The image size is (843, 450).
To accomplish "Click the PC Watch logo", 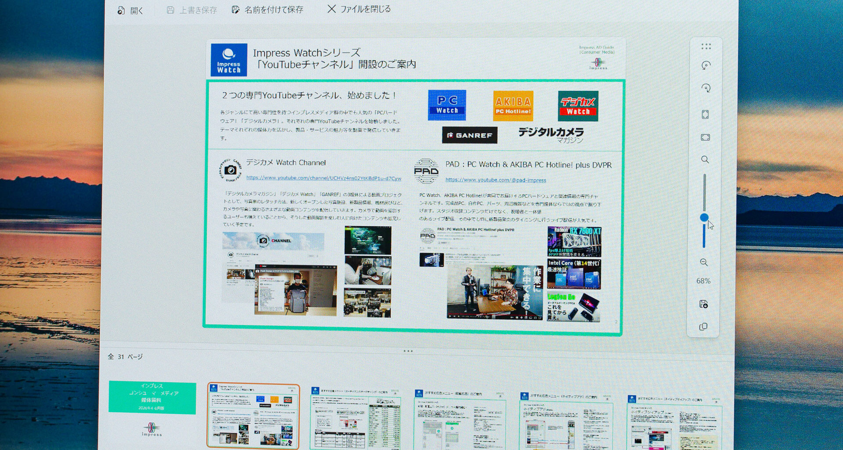I will [447, 105].
